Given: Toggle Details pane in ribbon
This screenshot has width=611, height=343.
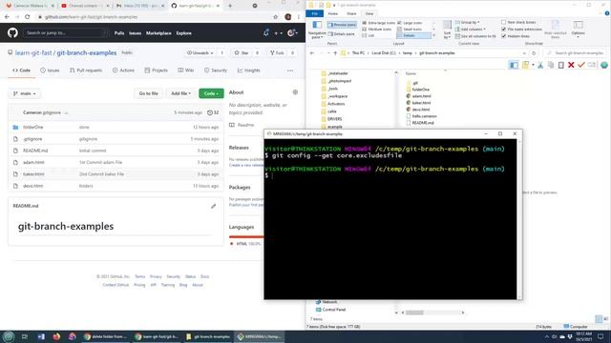Looking at the screenshot, I should coord(342,34).
